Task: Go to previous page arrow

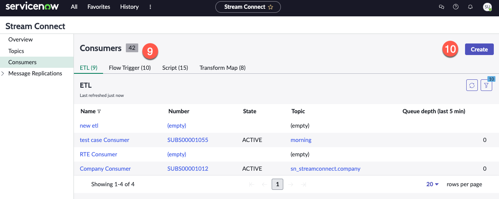Action: tap(264, 184)
